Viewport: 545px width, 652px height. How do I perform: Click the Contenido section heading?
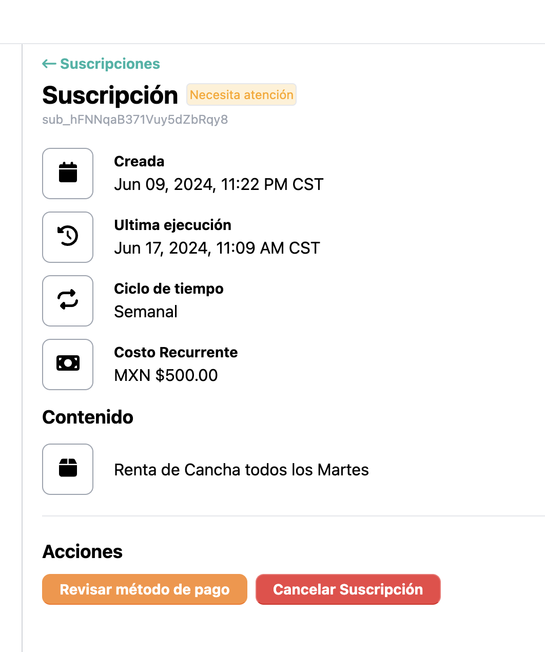click(88, 417)
